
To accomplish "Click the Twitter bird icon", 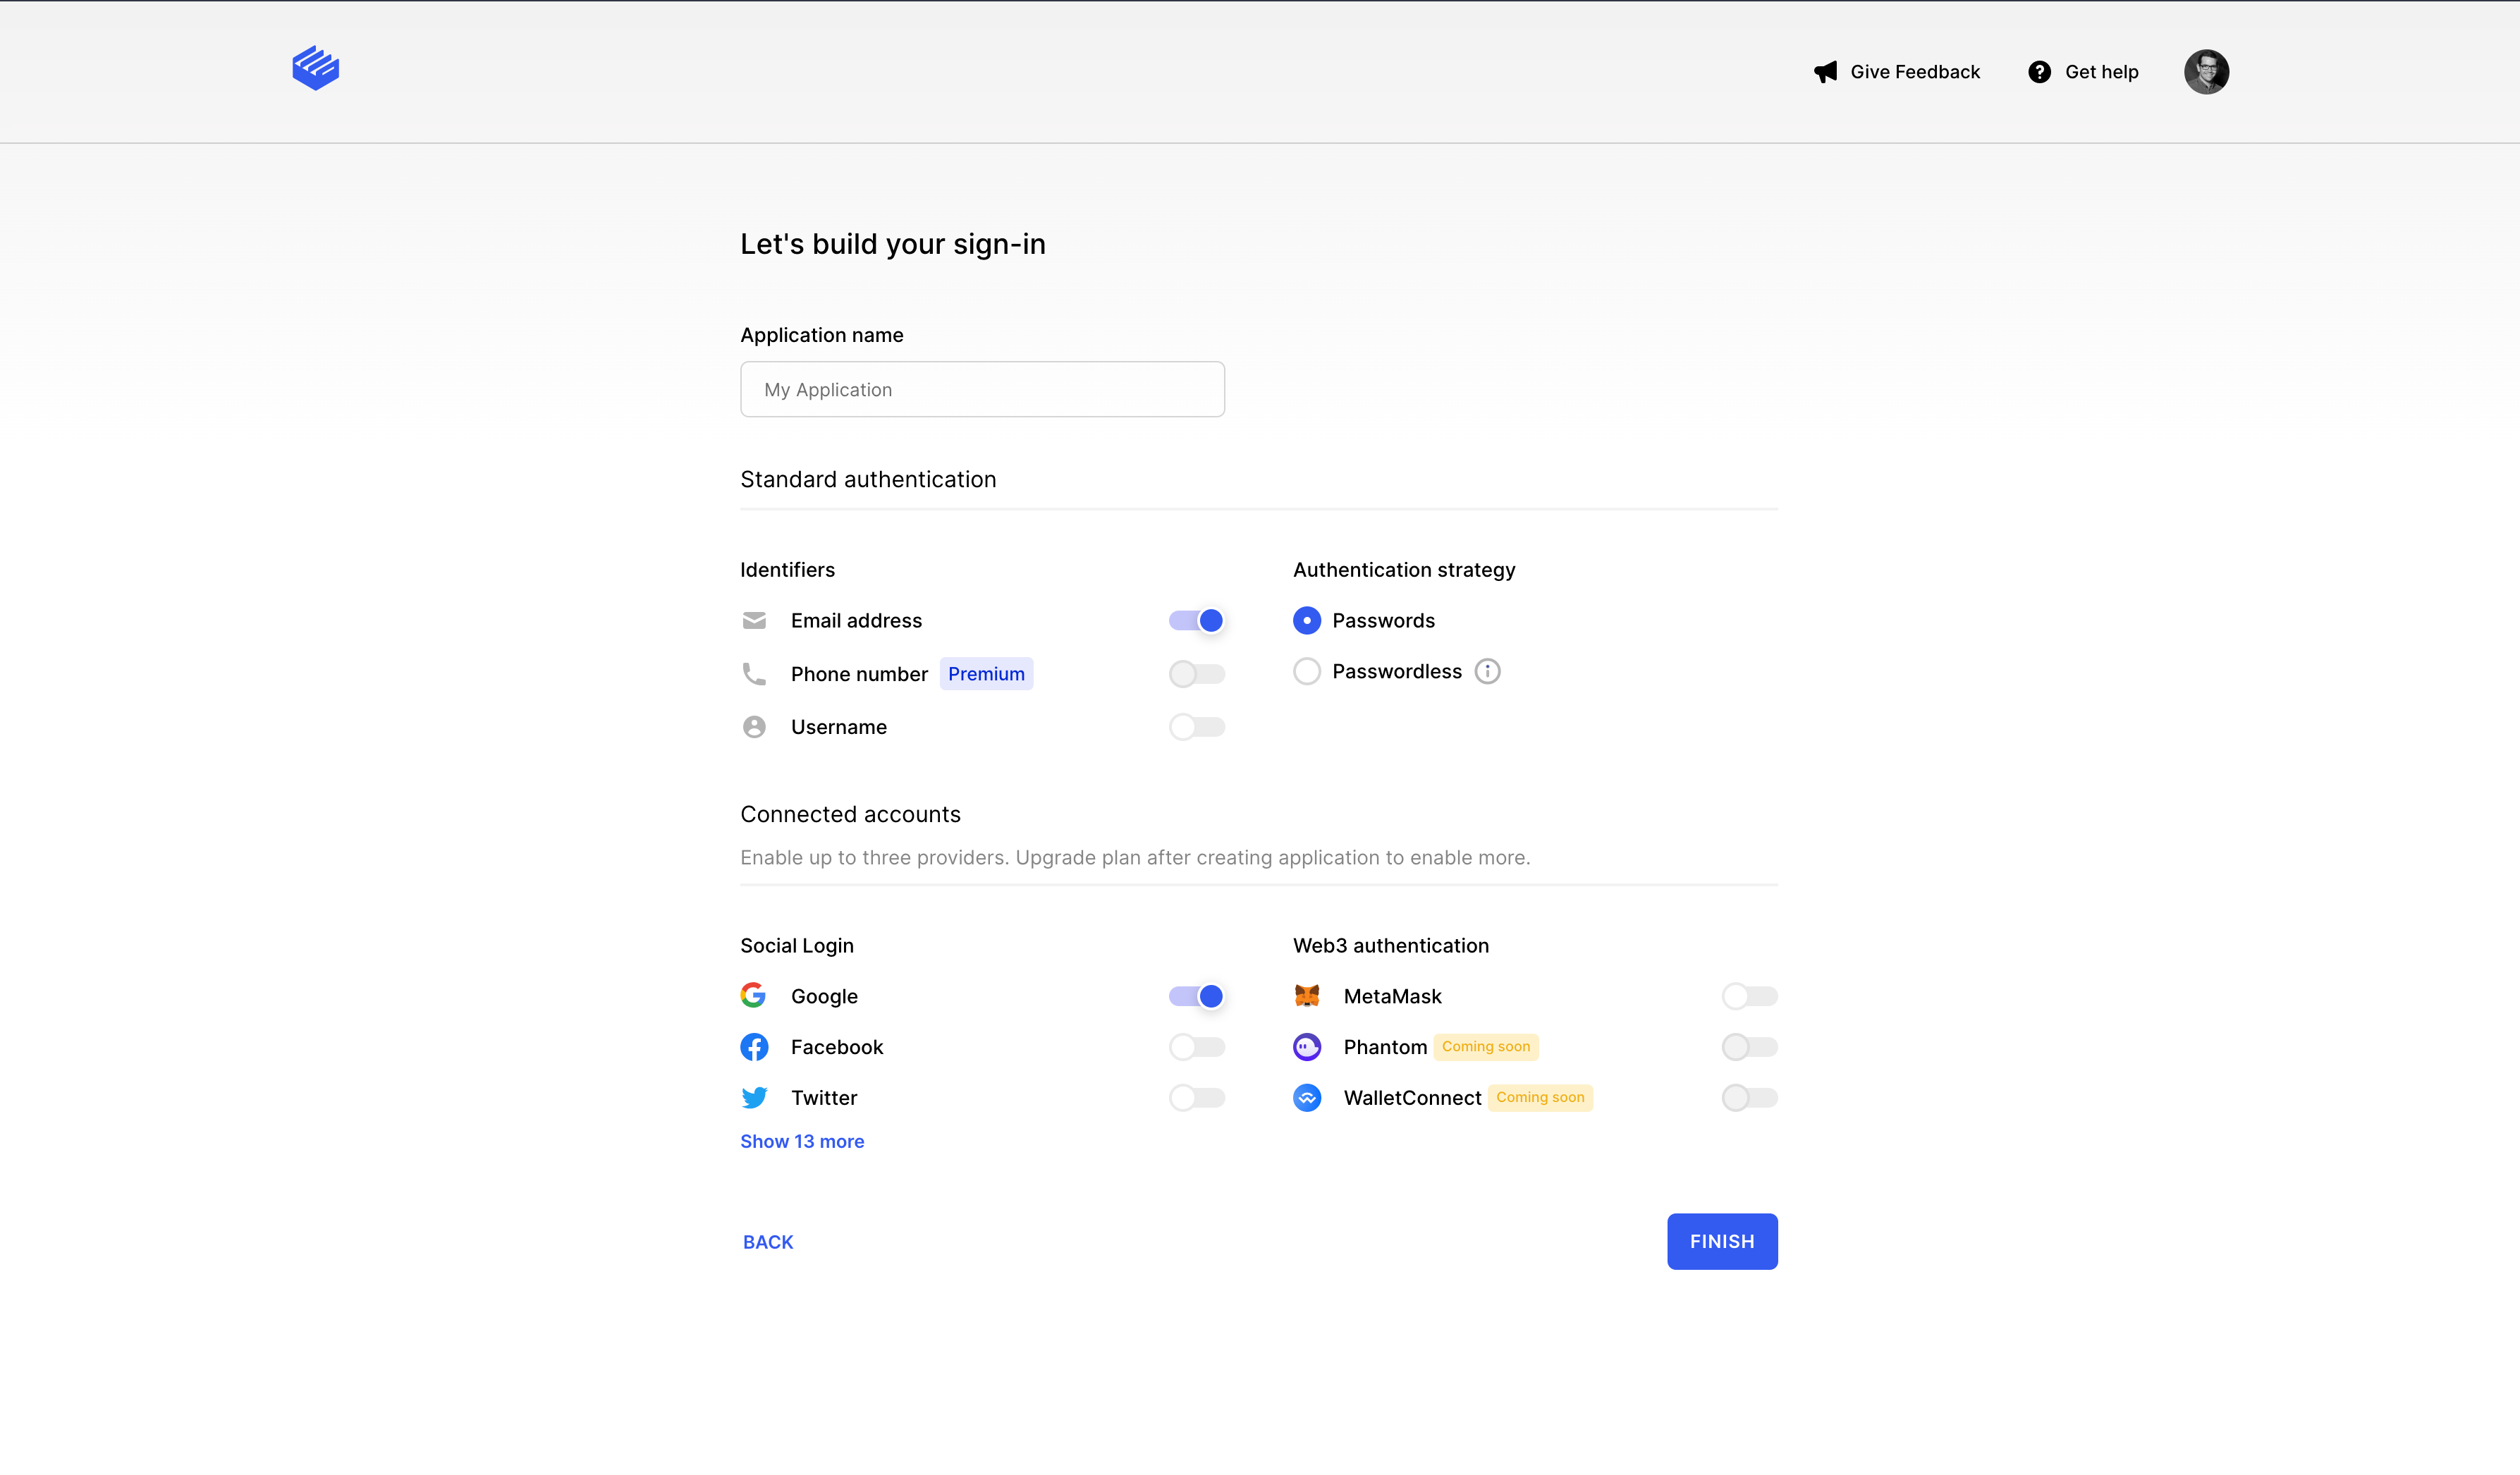I will pos(754,1097).
